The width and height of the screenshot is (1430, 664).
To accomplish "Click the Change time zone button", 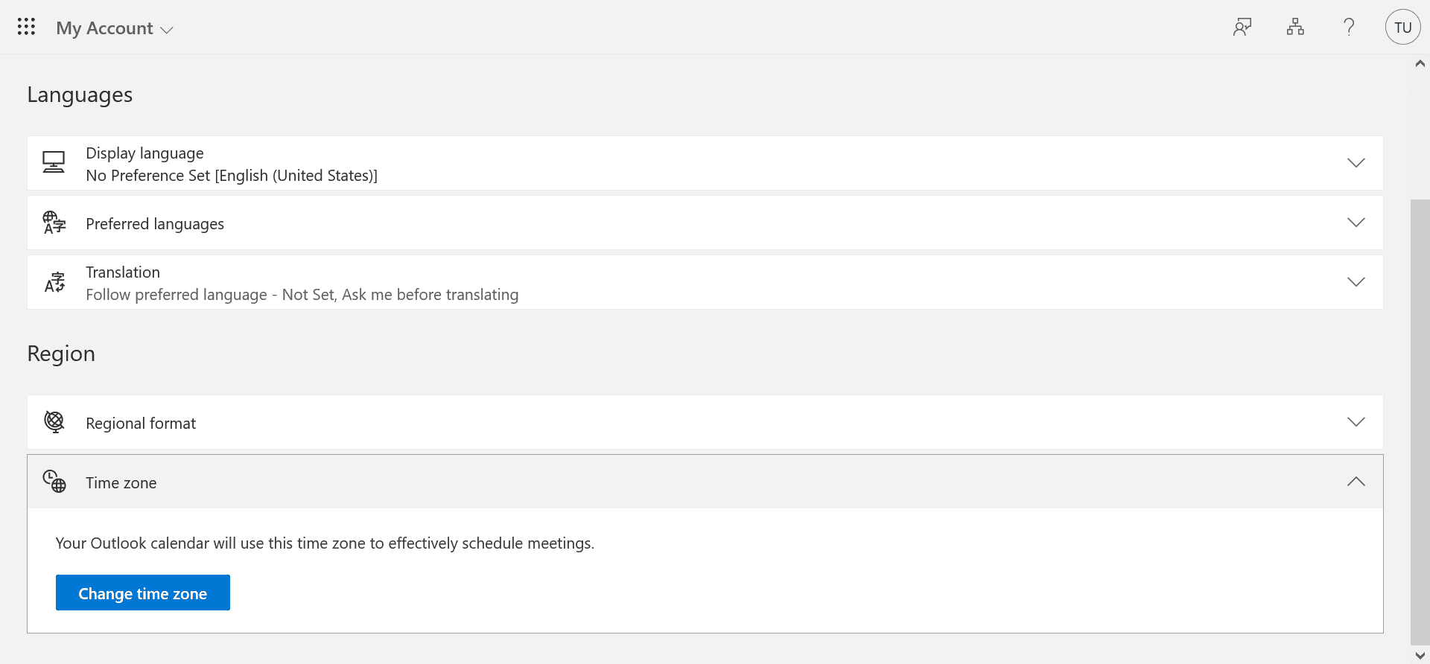I will [x=142, y=593].
